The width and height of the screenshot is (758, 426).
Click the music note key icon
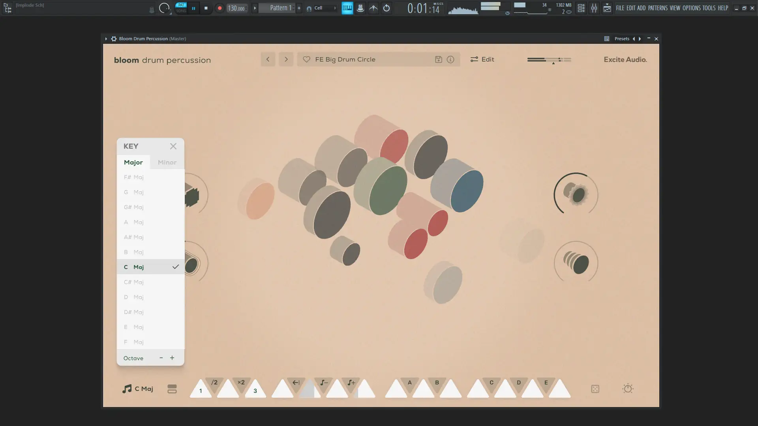(127, 389)
